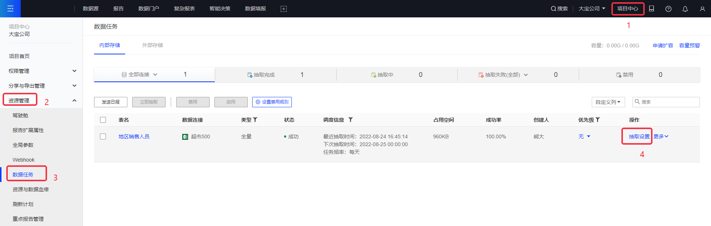The height and width of the screenshot is (226, 711).
Task: Select the 地区销售人员 row checkbox
Action: pos(103,136)
